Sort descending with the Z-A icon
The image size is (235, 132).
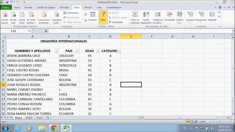(x=86, y=21)
